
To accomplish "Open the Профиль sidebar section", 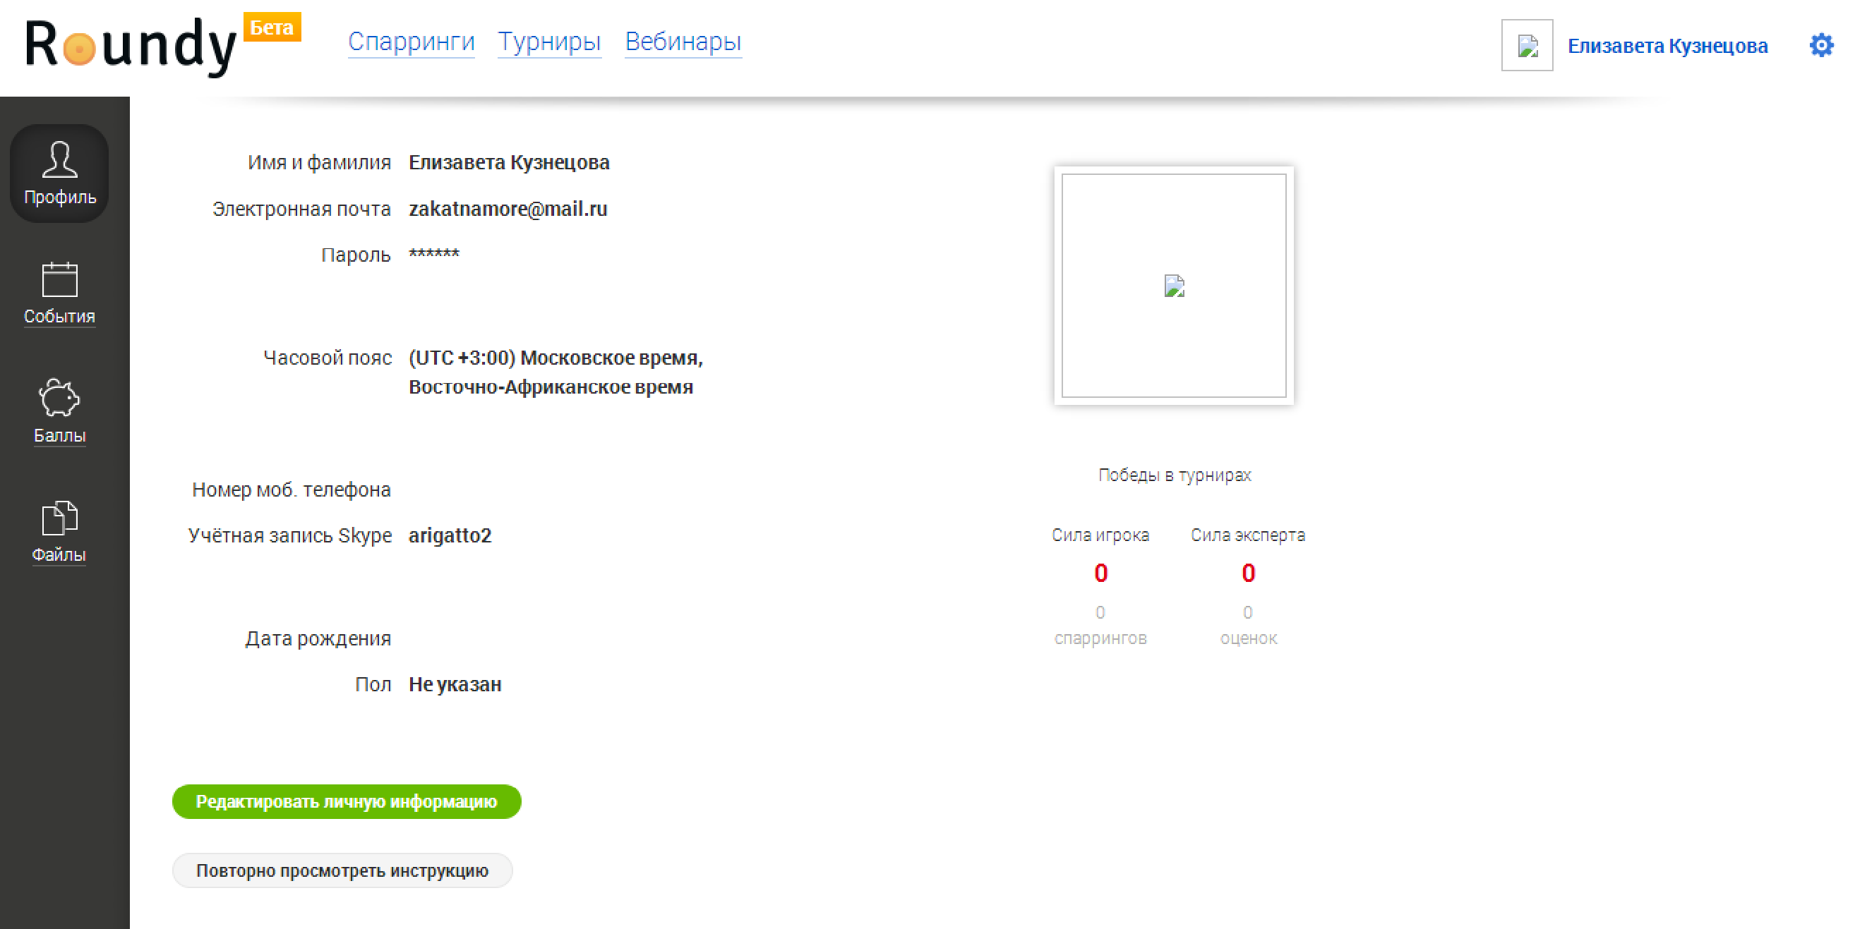I will coord(59,174).
